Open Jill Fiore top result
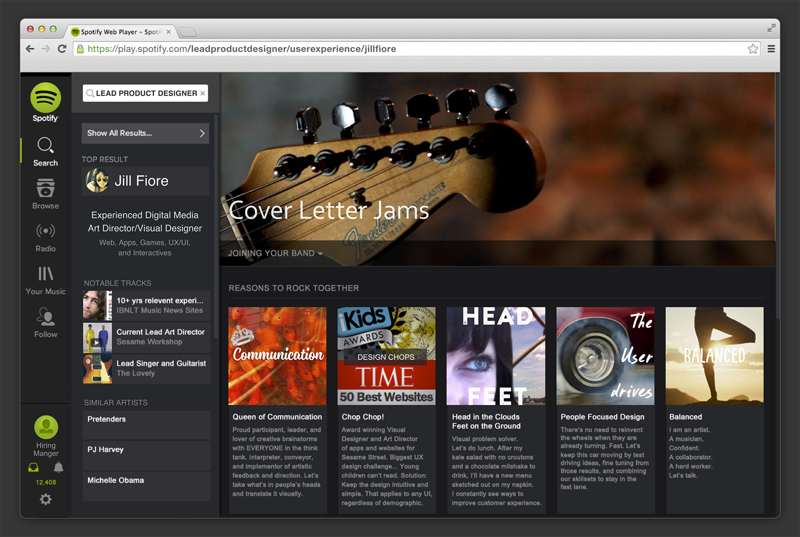Viewport: 800px width, 537px height. point(145,181)
